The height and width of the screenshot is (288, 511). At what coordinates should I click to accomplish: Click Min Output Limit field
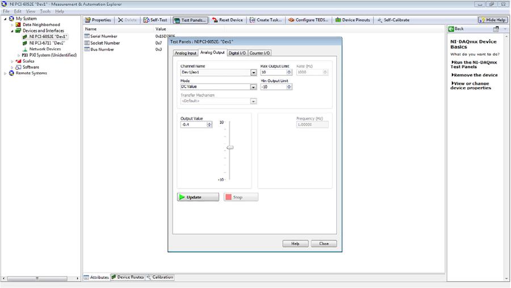(x=273, y=87)
